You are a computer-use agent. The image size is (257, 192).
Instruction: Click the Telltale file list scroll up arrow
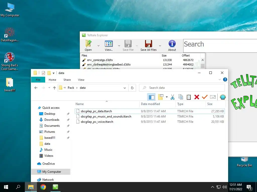click(203, 60)
